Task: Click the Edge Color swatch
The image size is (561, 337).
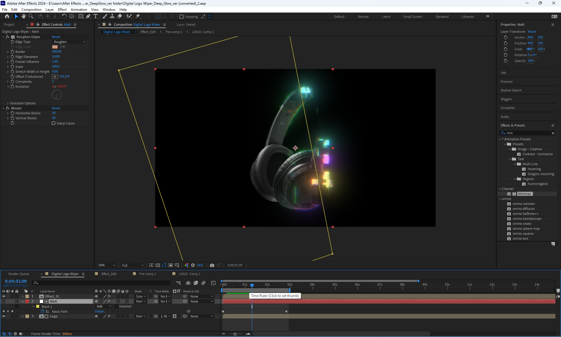Action: tap(55, 47)
